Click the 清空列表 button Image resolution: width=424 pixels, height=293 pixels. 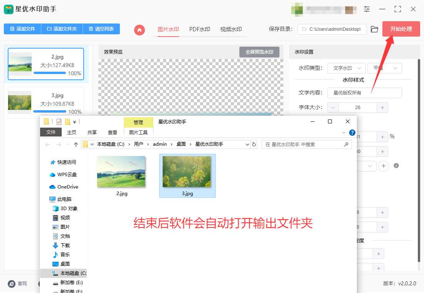click(x=101, y=29)
